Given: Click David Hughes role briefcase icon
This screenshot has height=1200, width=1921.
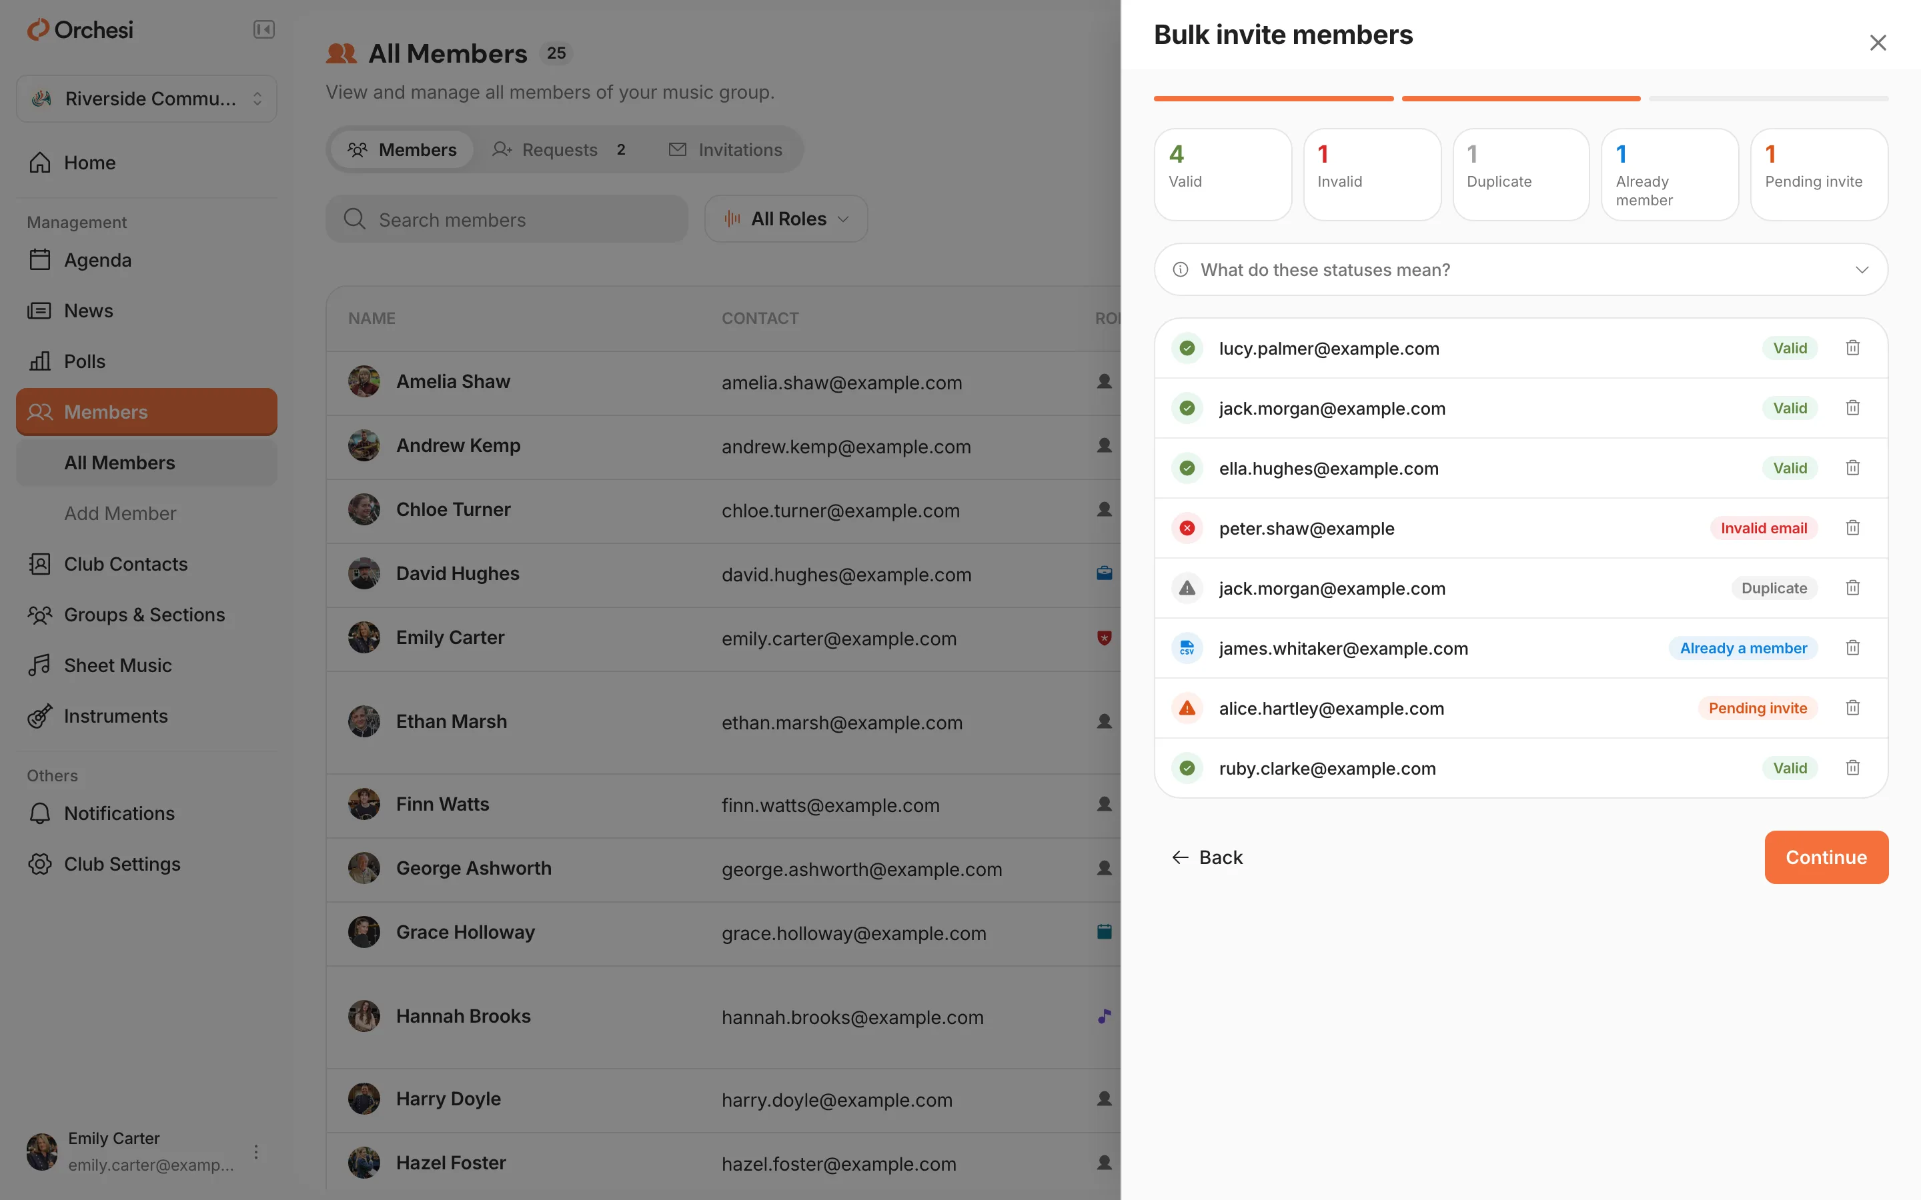Looking at the screenshot, I should coord(1104,573).
